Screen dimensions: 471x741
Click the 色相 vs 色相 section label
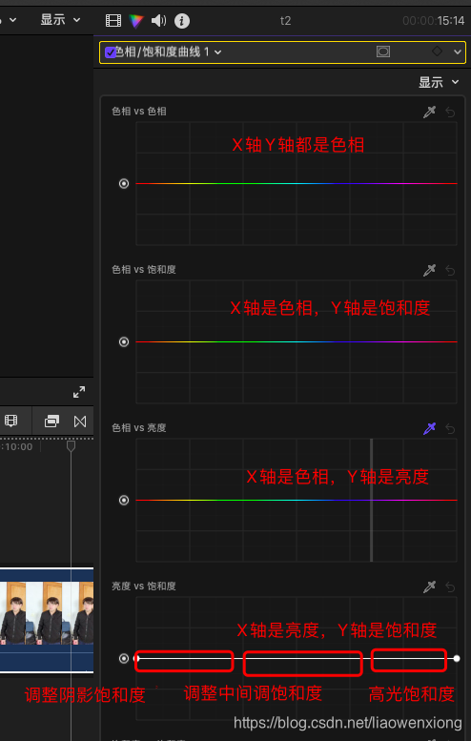coord(139,112)
